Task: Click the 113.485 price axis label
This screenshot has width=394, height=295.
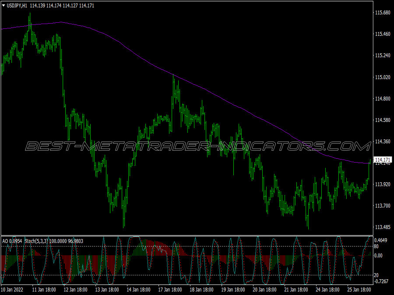Action: (x=383, y=227)
